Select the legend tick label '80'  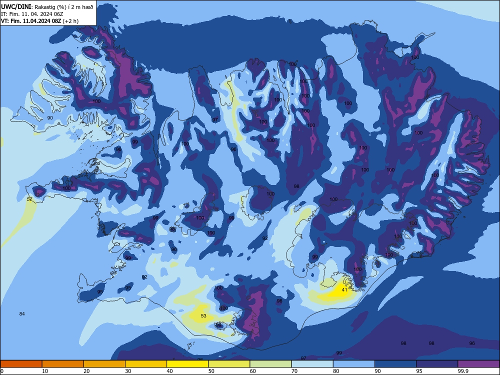336,371
